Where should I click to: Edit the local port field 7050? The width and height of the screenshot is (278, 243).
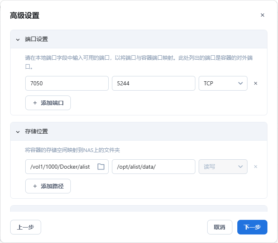pyautogui.click(x=67, y=83)
